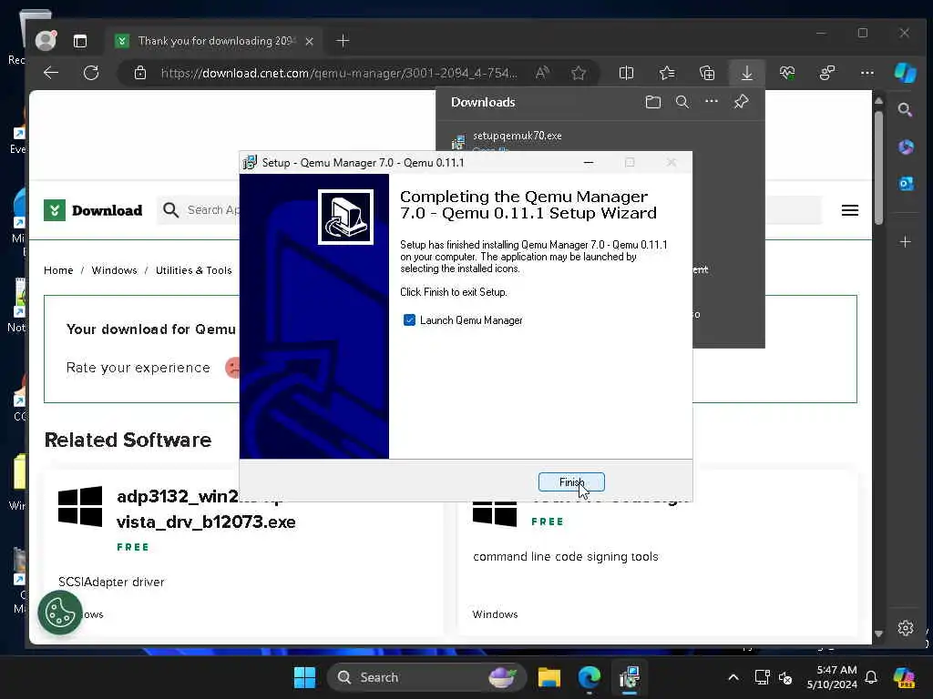
Task: Click the page vertical scrollbar thumb
Action: [x=878, y=167]
